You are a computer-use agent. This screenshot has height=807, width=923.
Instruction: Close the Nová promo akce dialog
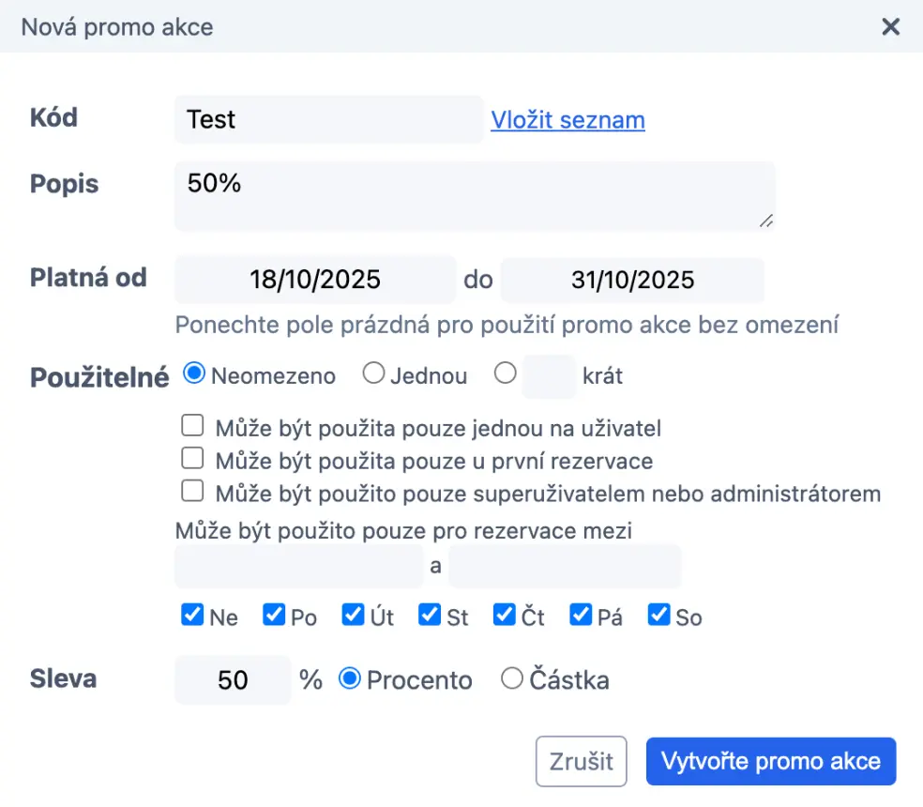(890, 26)
